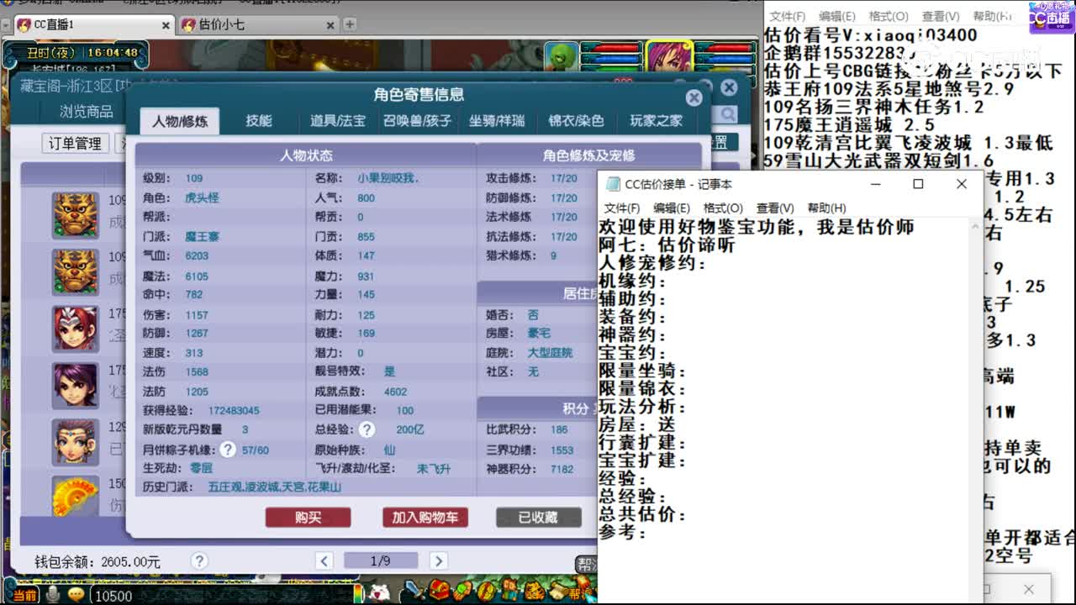
Task: Click the help icon beside 钱包余额
Action: (199, 560)
